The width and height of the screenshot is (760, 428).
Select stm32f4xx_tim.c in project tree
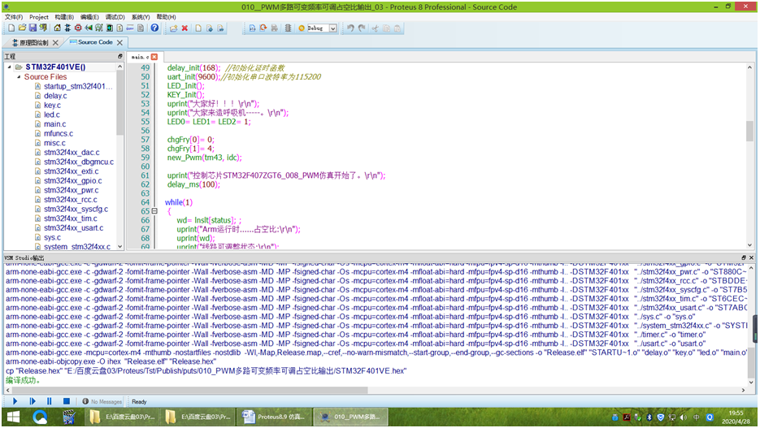70,218
